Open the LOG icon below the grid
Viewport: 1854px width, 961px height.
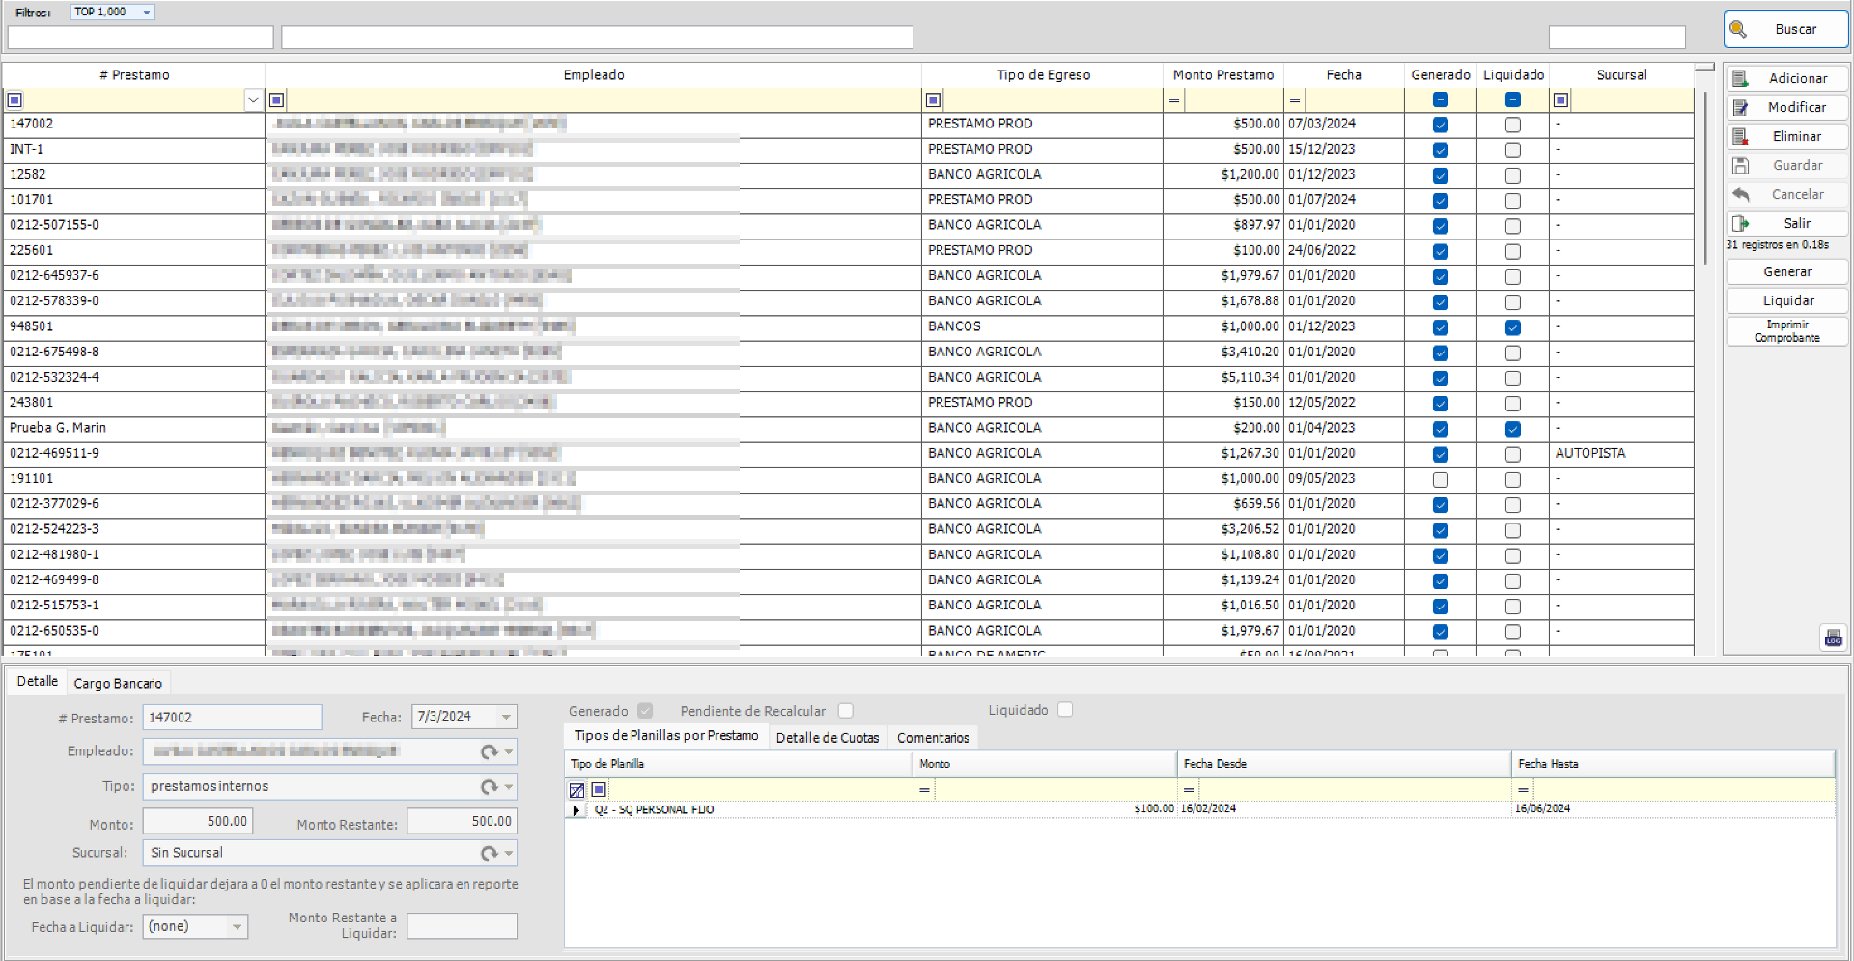1833,637
